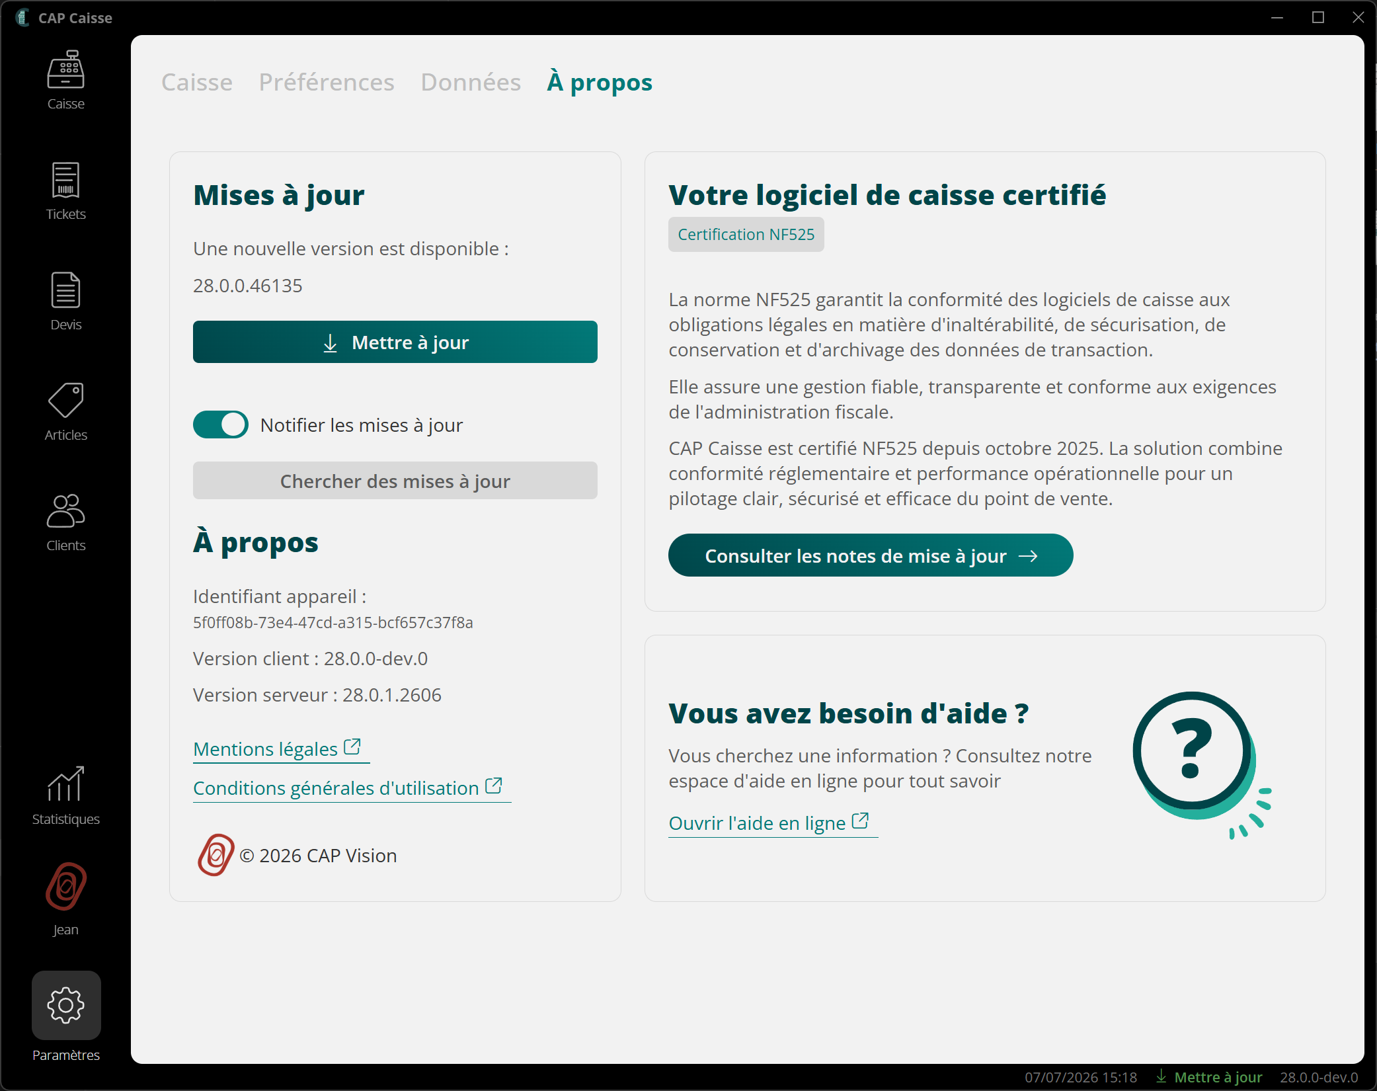This screenshot has width=1377, height=1091.
Task: Click Chercher des mises à jour button
Action: pos(395,481)
